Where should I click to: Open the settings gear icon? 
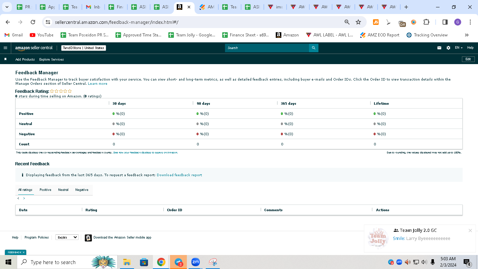(448, 48)
